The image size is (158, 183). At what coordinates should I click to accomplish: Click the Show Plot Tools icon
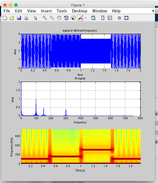(x=126, y=18)
